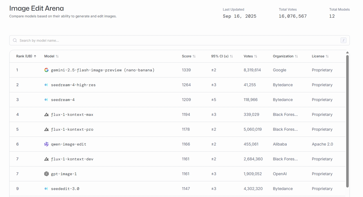Viewport: 363px width, 197px height.
Task: Sort by License column header
Action: coord(320,56)
